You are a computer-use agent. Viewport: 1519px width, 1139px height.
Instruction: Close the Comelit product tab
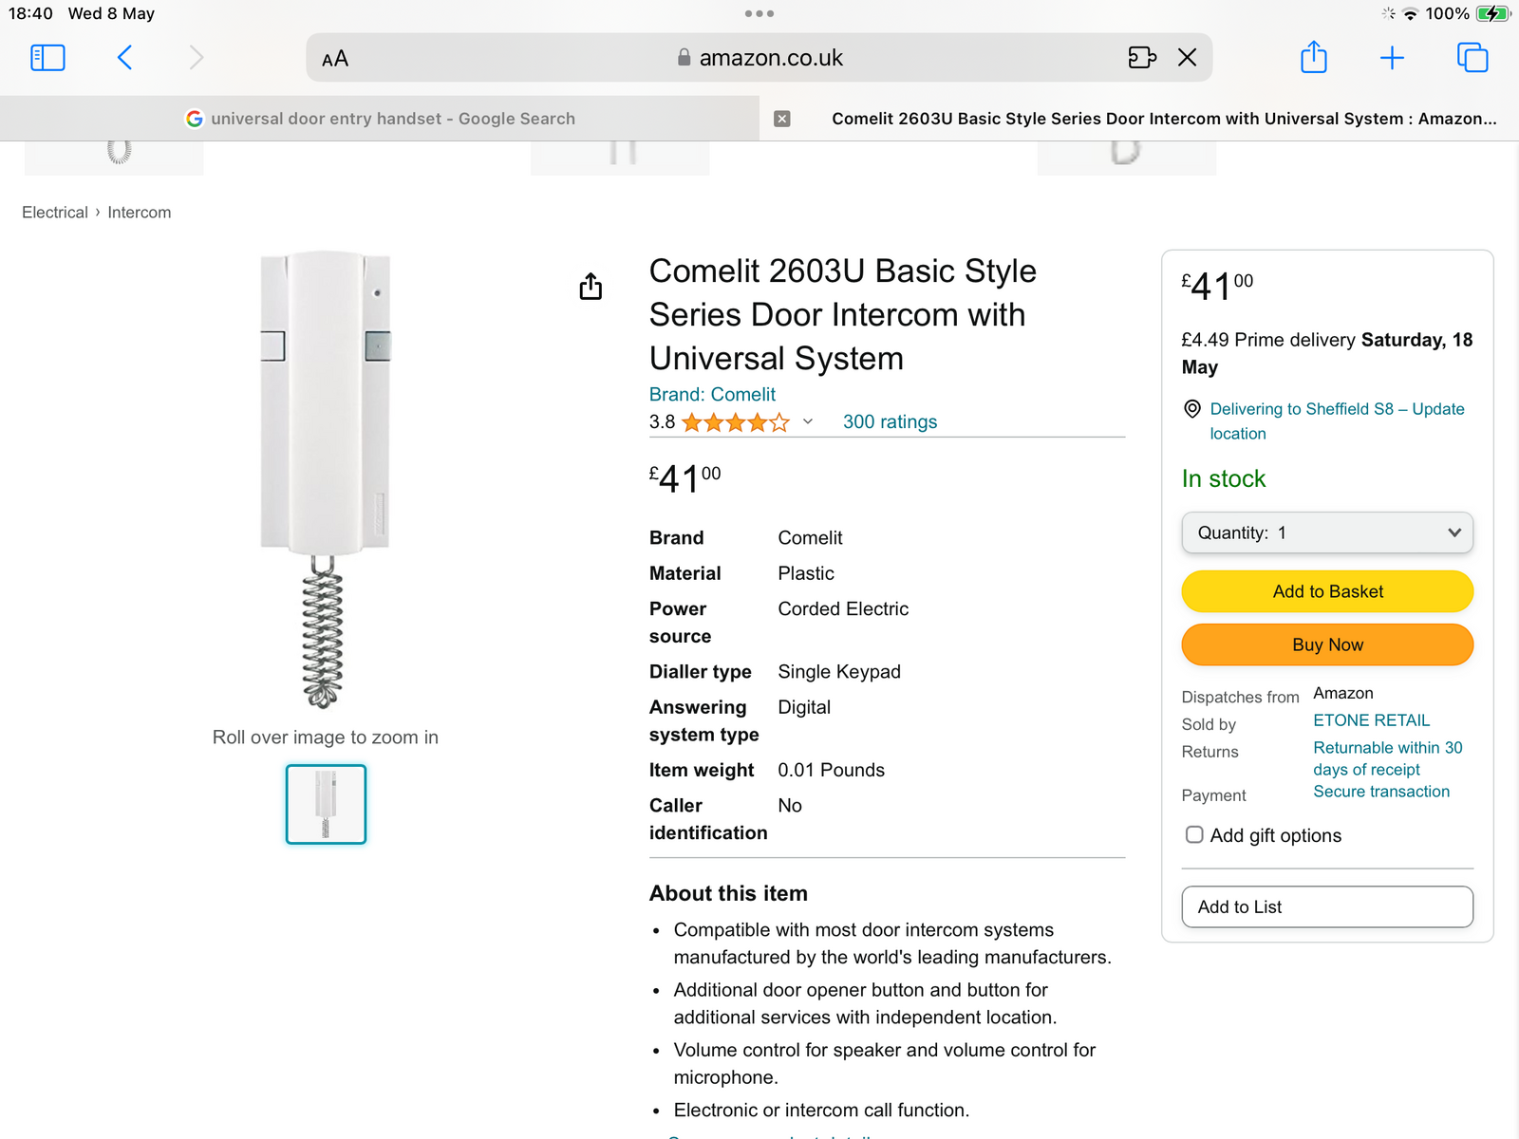point(782,119)
